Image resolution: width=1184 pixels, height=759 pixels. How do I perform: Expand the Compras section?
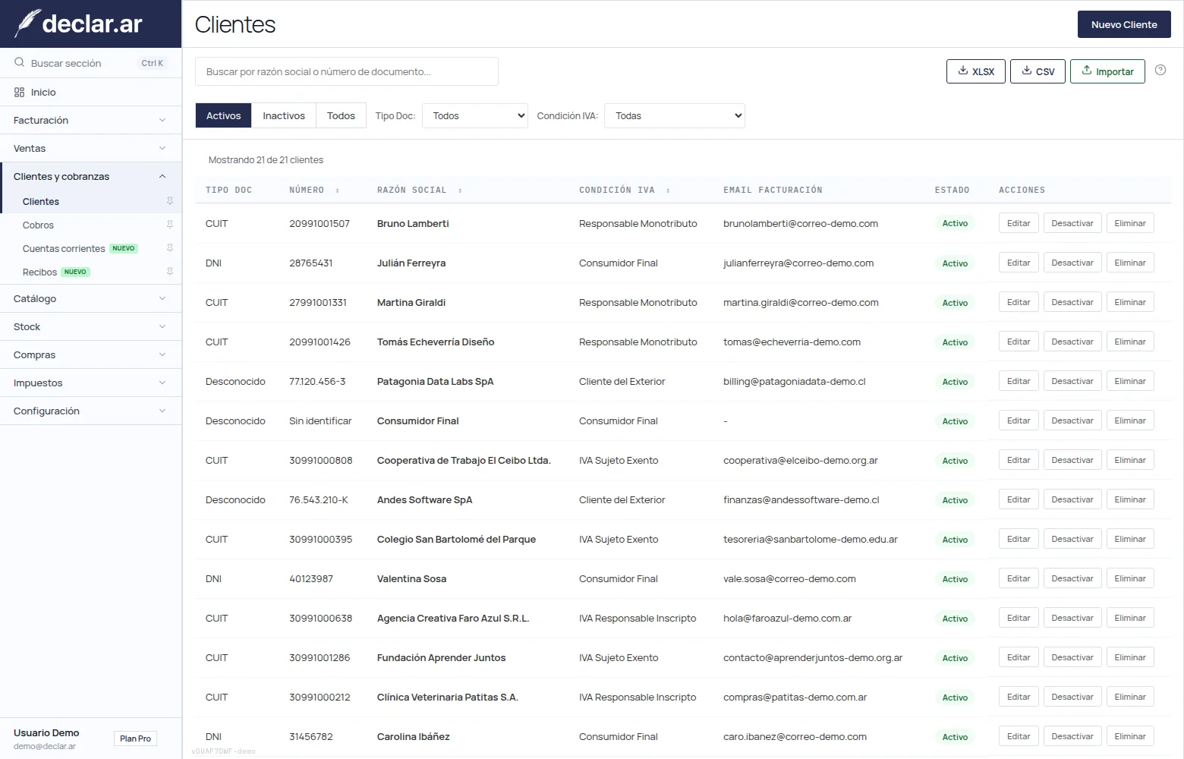(91, 354)
